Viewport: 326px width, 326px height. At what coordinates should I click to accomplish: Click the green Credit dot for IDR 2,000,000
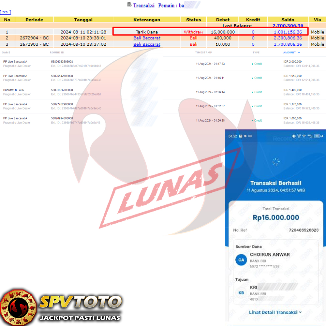tap(252, 64)
